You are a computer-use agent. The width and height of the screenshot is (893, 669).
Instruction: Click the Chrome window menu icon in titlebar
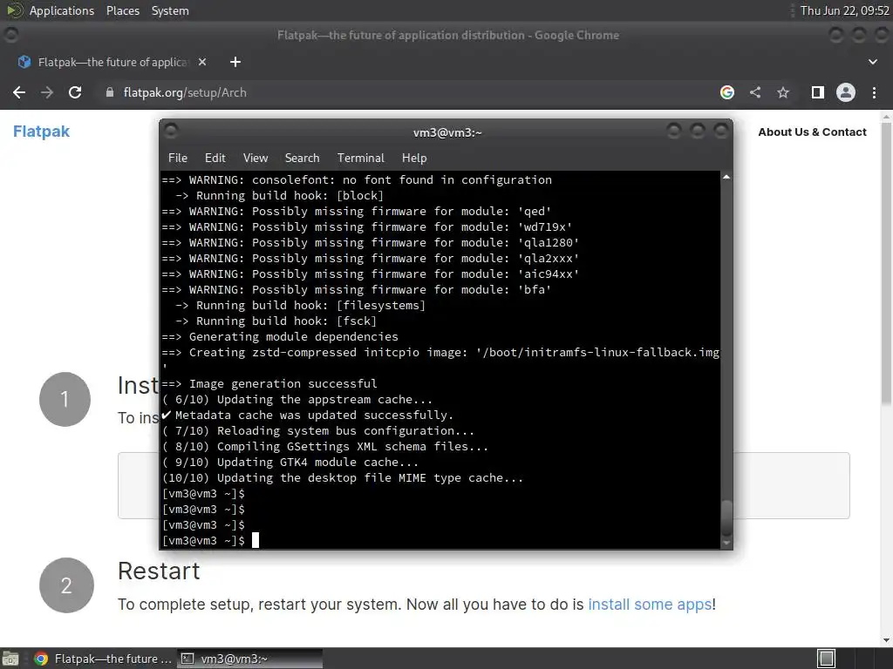pos(10,35)
